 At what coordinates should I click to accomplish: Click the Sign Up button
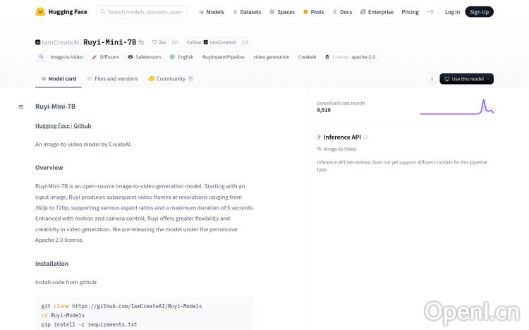(x=479, y=12)
